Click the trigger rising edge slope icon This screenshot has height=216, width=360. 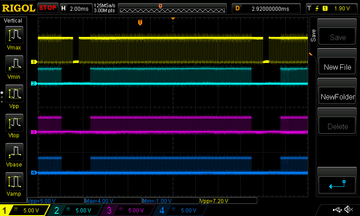pos(317,9)
